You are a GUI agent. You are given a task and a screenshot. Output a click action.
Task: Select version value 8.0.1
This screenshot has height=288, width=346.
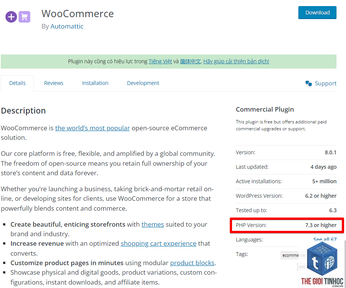[x=330, y=153]
